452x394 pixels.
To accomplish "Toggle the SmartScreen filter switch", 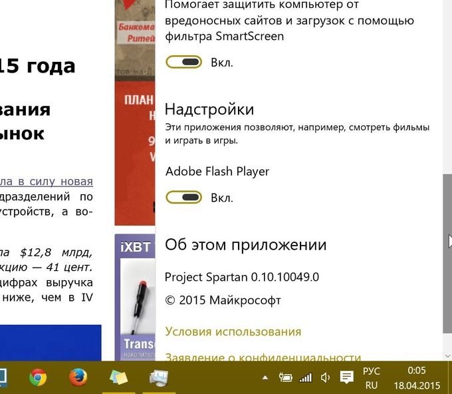I will (x=184, y=62).
